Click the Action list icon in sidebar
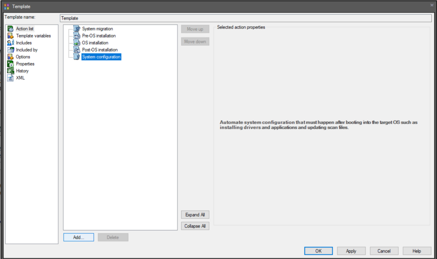The height and width of the screenshot is (259, 437). pos(11,28)
